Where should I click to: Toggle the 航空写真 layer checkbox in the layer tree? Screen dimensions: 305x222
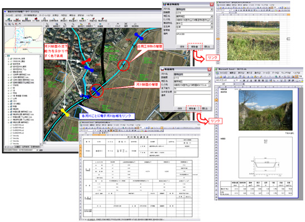tap(11, 64)
